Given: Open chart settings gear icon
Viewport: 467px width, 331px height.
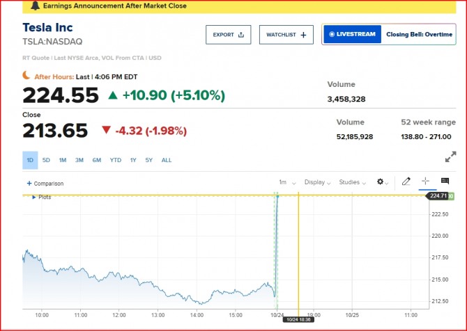Looking at the screenshot, I should (382, 182).
